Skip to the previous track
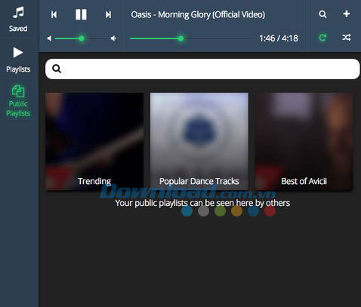Image resolution: width=361 pixels, height=307 pixels. (x=54, y=14)
